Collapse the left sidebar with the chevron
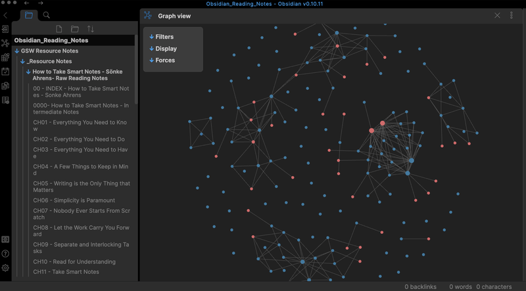This screenshot has width=526, height=291. click(x=5, y=15)
